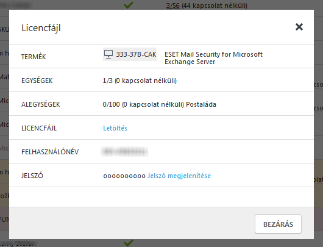Click the 0/100 Postaláda sub-units value

[x=160, y=104]
